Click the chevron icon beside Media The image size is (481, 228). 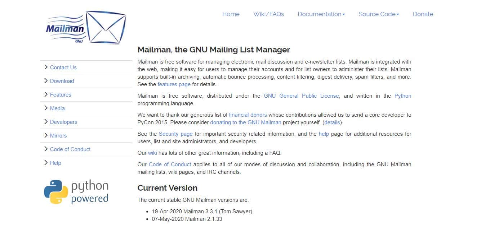click(46, 108)
